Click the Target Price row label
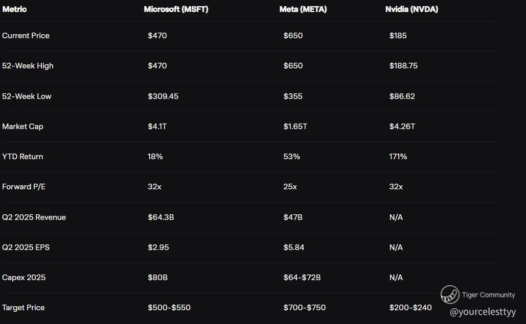Screen dimensions: 526x324 tap(23, 308)
